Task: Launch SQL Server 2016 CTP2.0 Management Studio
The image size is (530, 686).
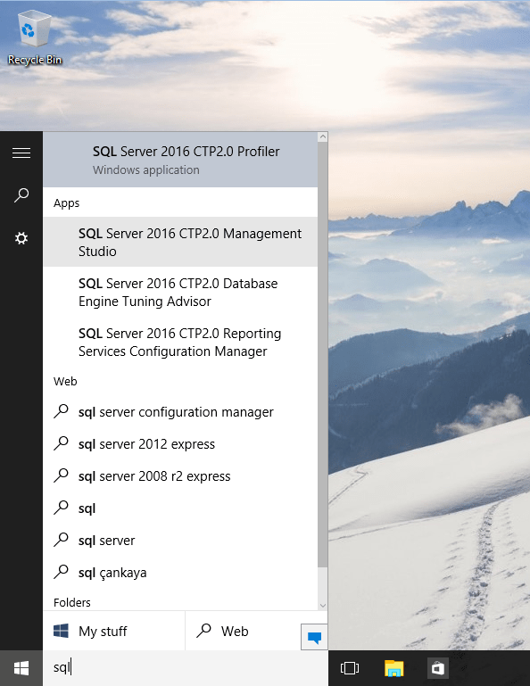Action: click(180, 242)
